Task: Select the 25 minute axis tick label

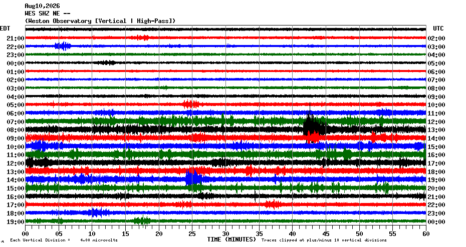Action: pos(192,234)
